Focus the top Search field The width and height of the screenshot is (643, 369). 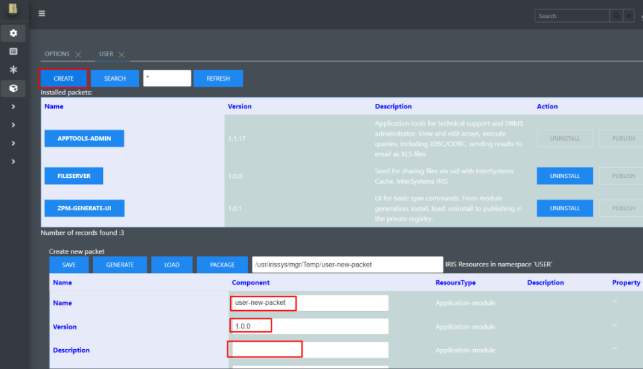572,16
